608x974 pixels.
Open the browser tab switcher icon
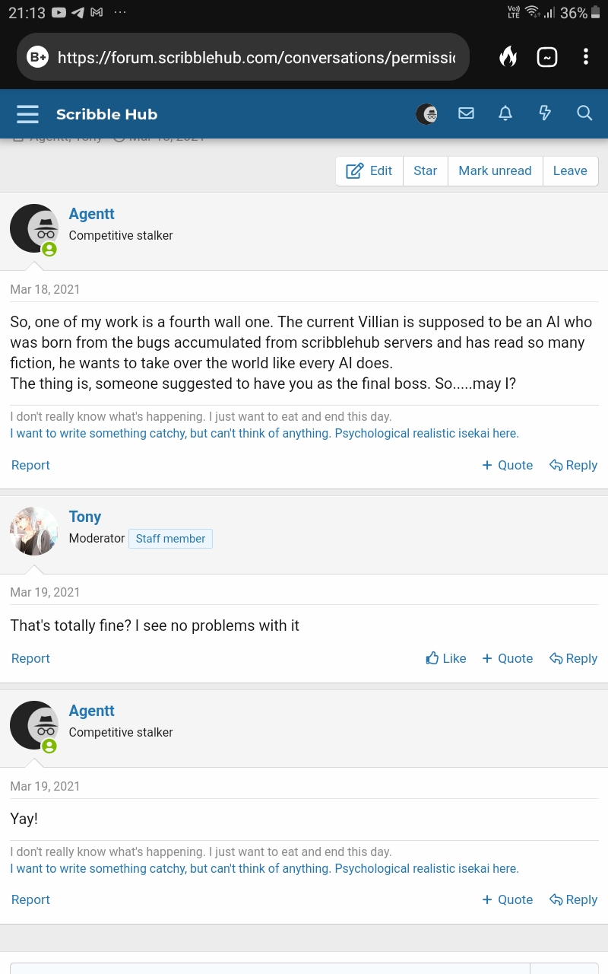(x=547, y=57)
